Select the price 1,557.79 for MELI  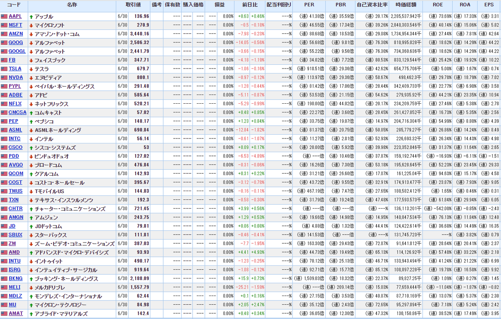pyautogui.click(x=139, y=287)
